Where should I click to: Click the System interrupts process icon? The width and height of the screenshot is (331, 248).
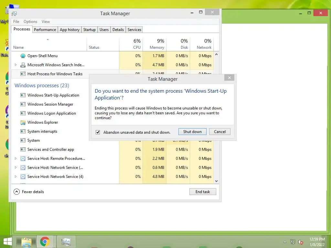tap(23, 132)
